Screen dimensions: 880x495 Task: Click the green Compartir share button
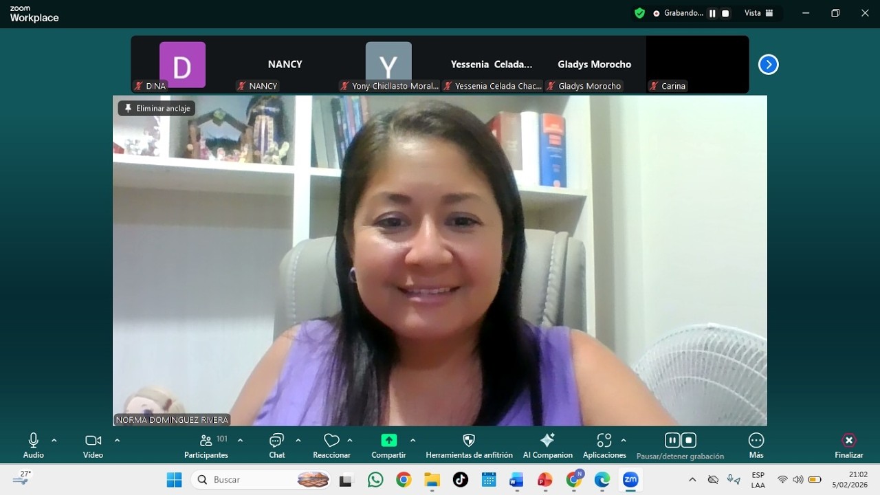[x=389, y=445]
